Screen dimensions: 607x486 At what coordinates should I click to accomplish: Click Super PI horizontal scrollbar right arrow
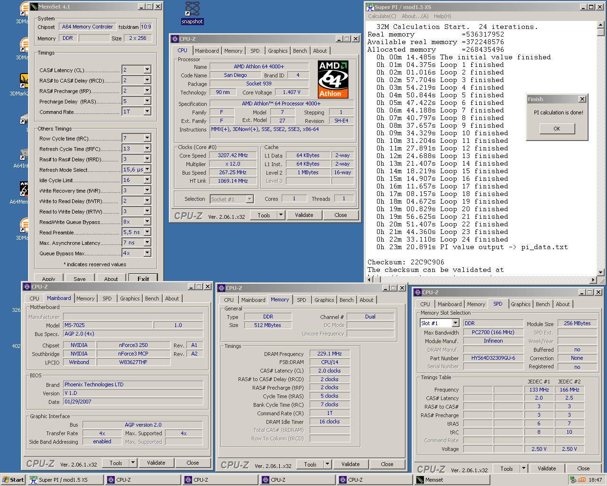click(x=593, y=280)
